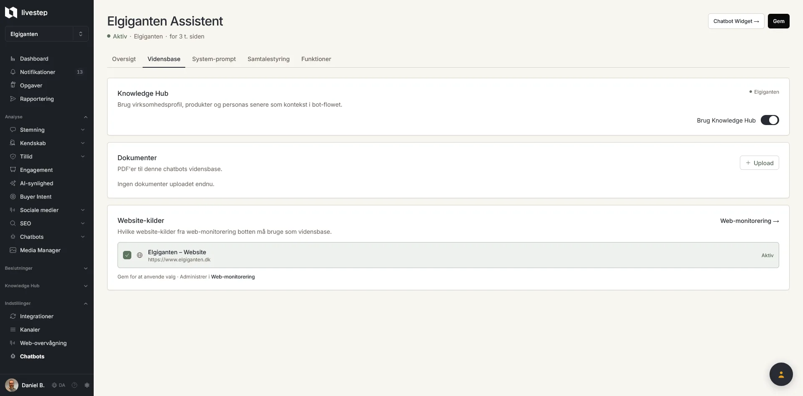This screenshot has height=396, width=803.
Task: Switch to the System-prompt tab
Action: (x=214, y=59)
